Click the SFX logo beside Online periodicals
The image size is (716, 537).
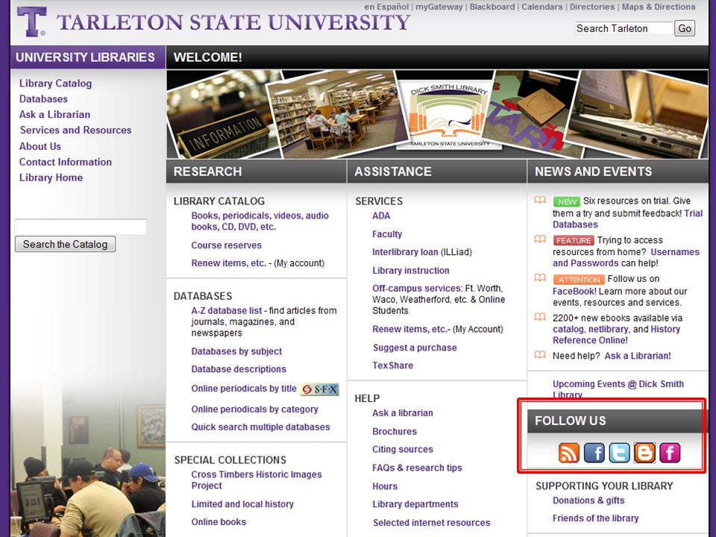(x=320, y=389)
